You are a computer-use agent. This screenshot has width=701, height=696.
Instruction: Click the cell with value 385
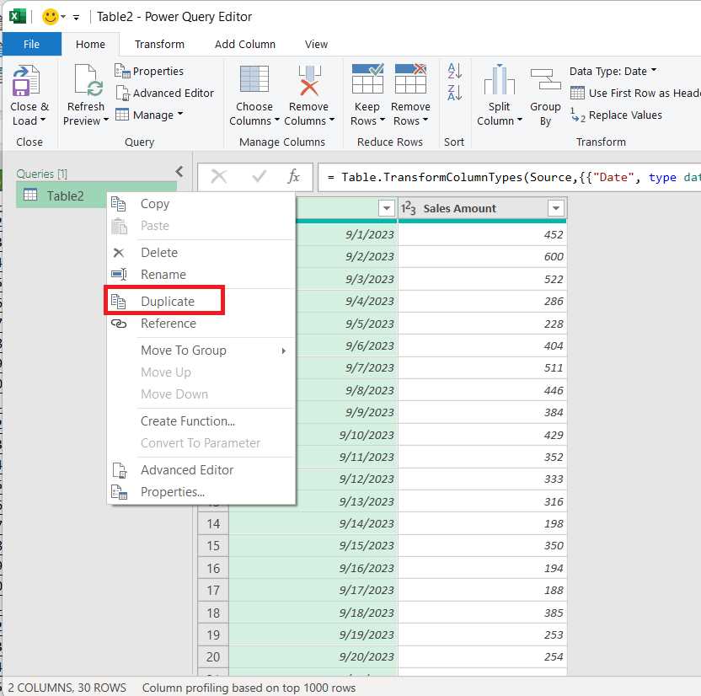[483, 613]
